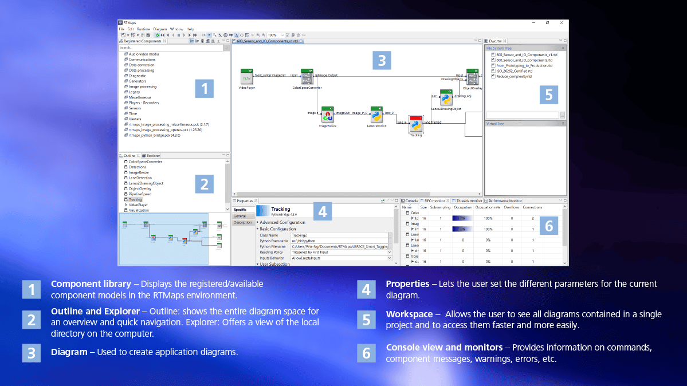Select the Dwc.rtw workspace tab
The image size is (687, 386).
click(x=496, y=41)
